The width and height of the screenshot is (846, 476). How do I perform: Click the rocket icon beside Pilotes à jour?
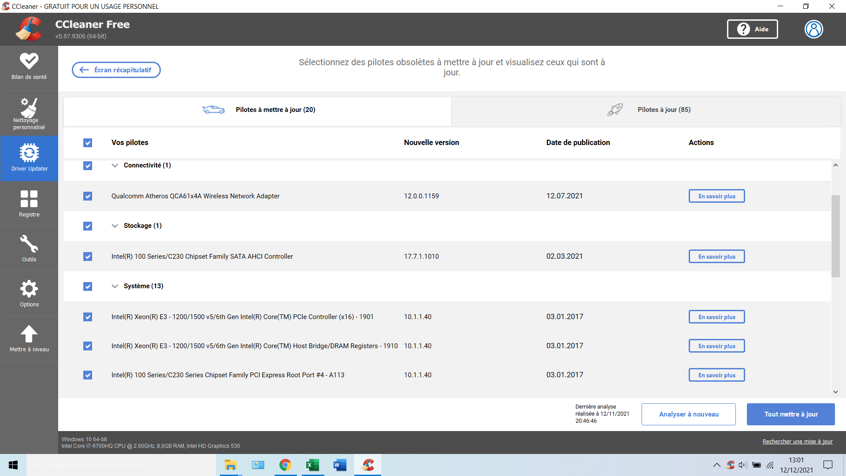point(615,110)
